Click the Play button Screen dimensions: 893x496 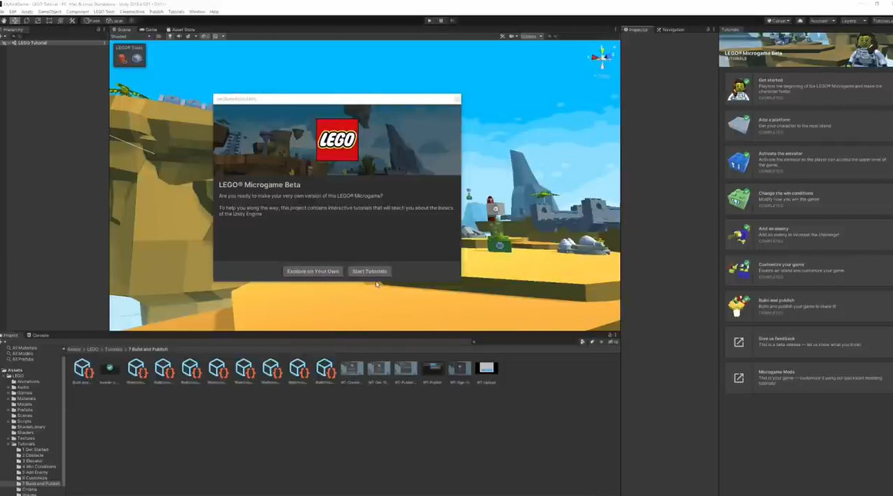point(430,21)
